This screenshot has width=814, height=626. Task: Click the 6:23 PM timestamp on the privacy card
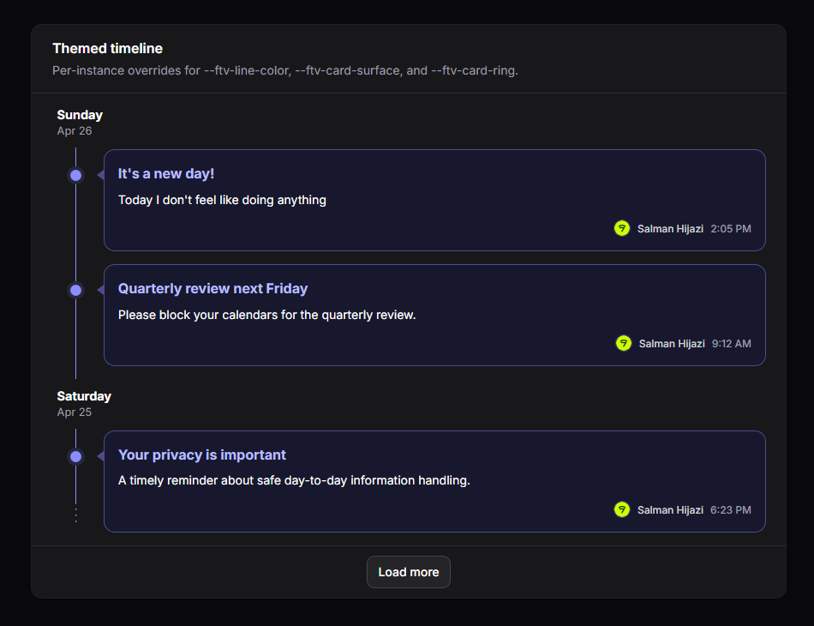731,509
